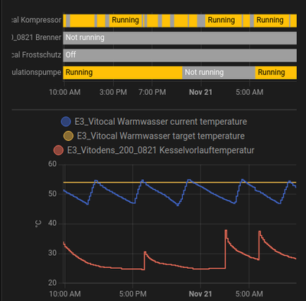Image resolution: width=306 pixels, height=301 pixels.
Task: Click the 'E3_Vitocal Warmwasser target temperature' legend label
Action: coord(161,136)
